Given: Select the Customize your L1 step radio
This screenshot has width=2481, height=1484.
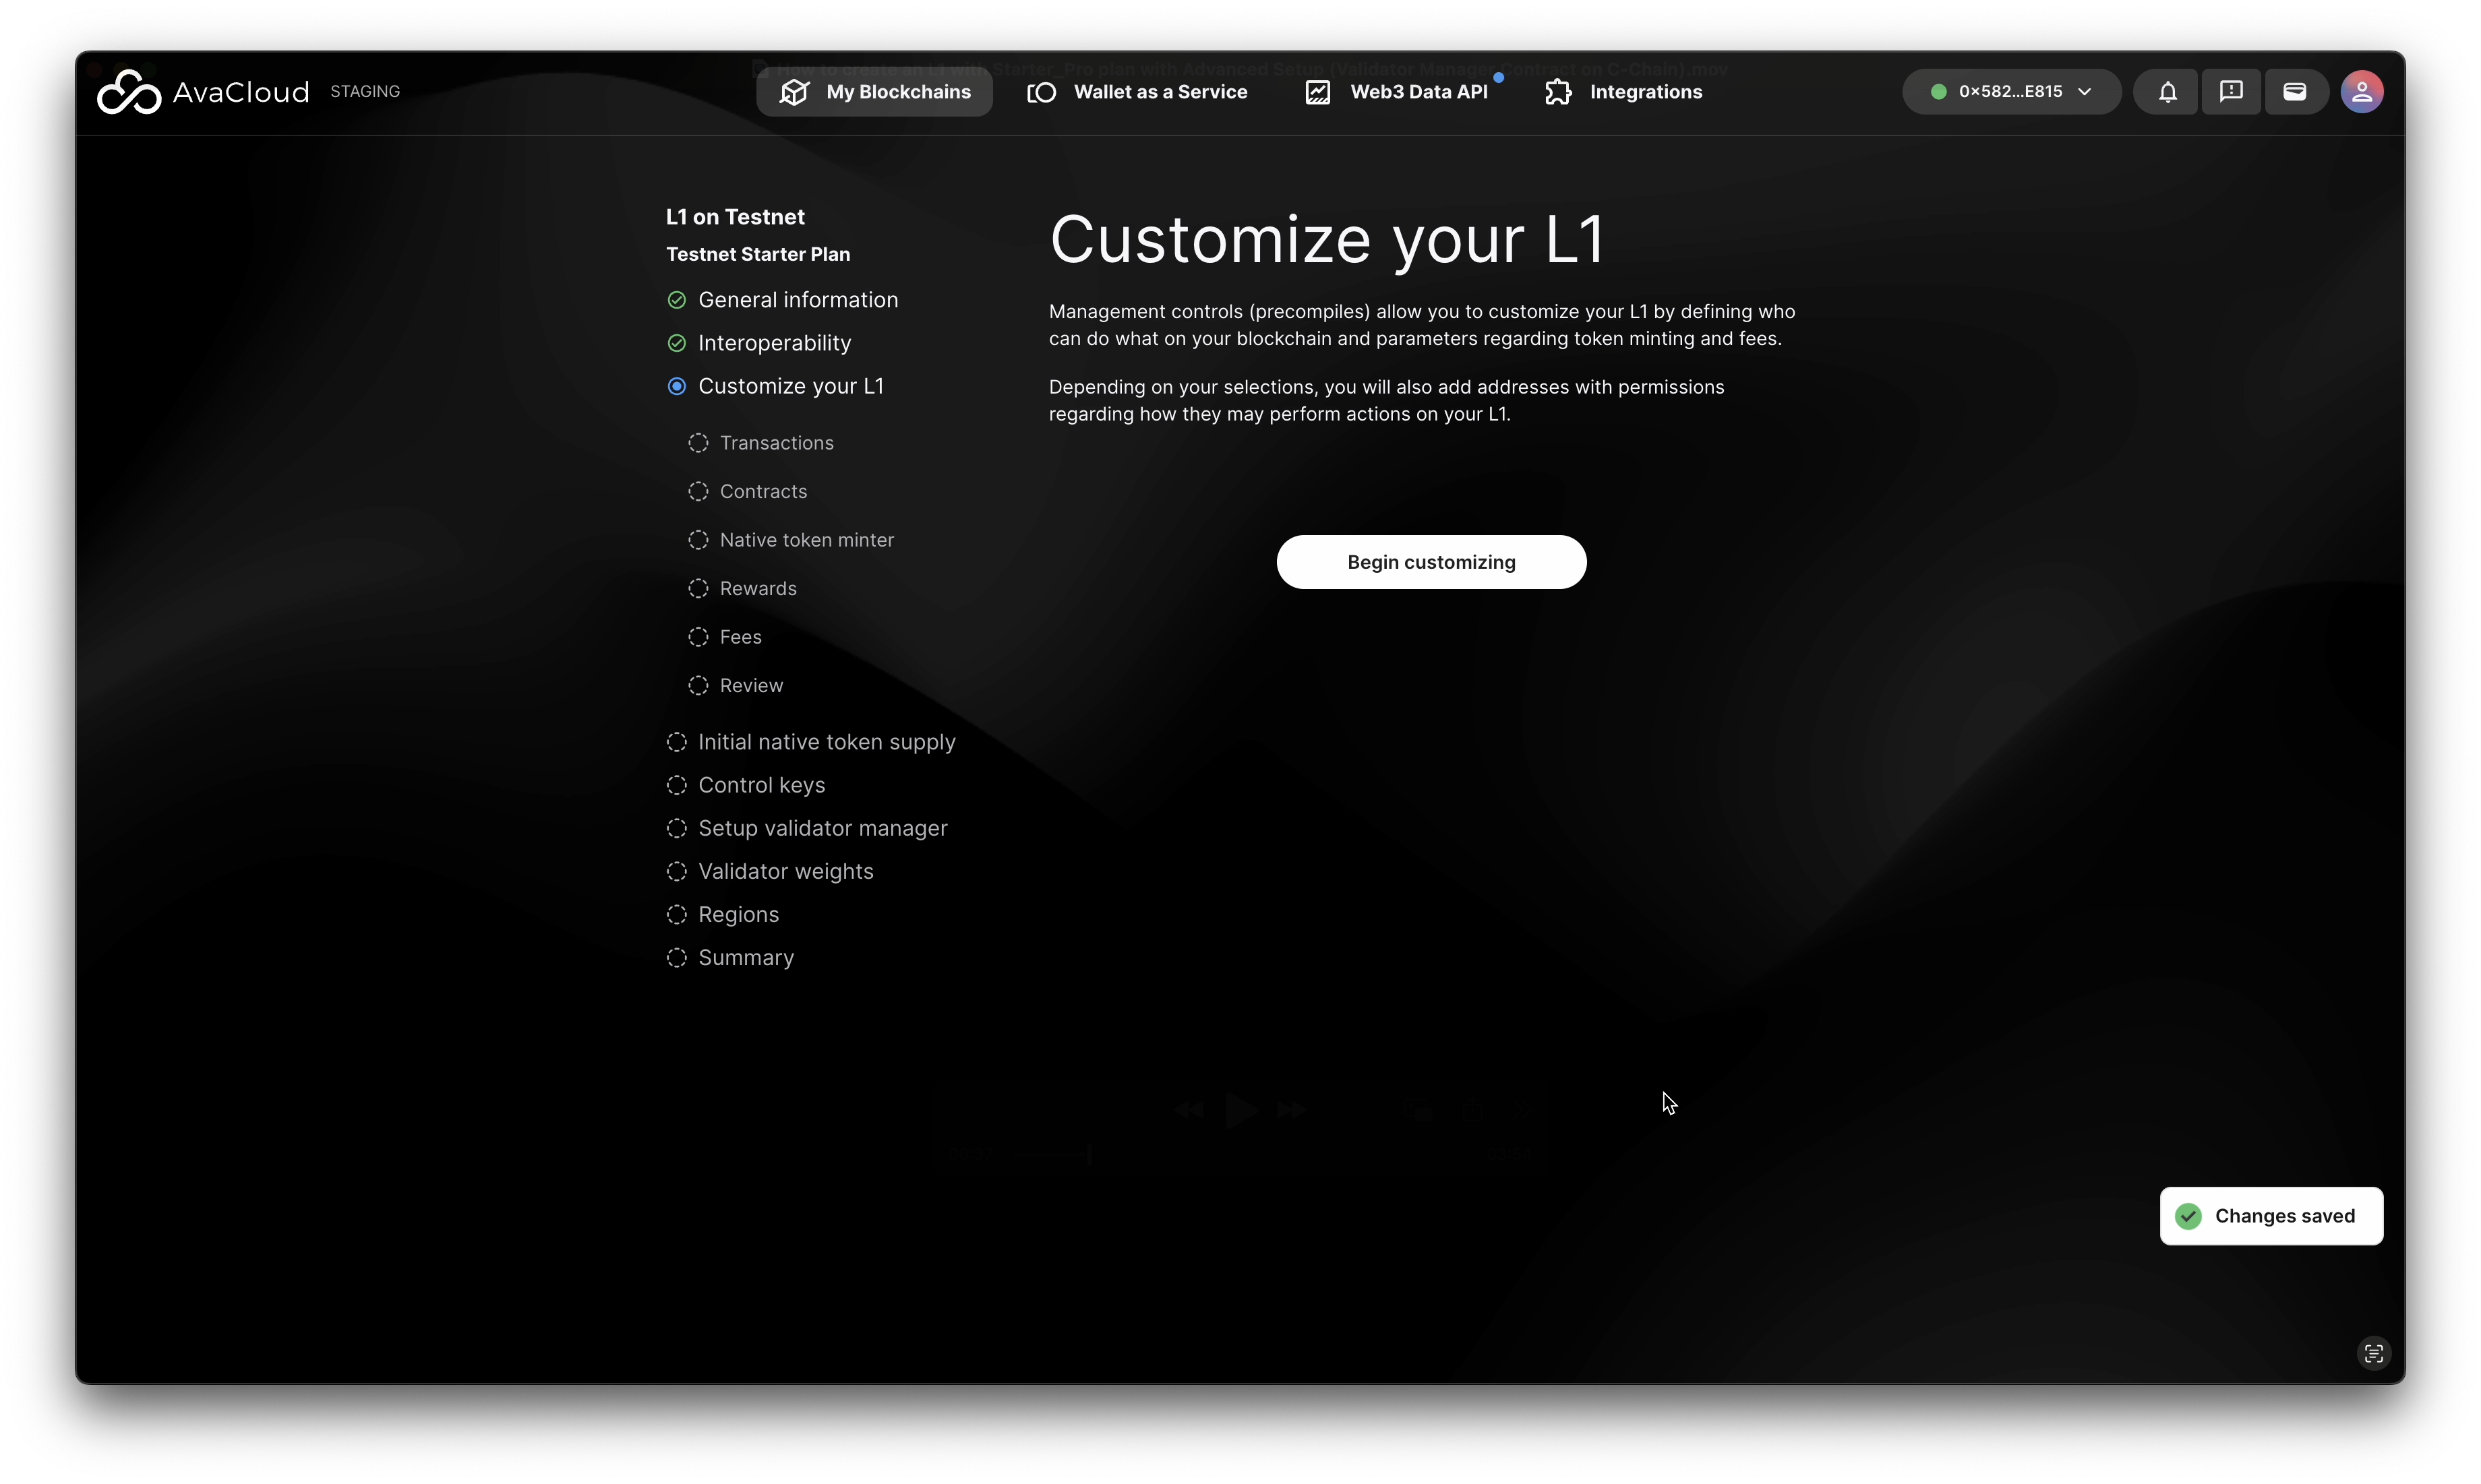Looking at the screenshot, I should coord(678,386).
